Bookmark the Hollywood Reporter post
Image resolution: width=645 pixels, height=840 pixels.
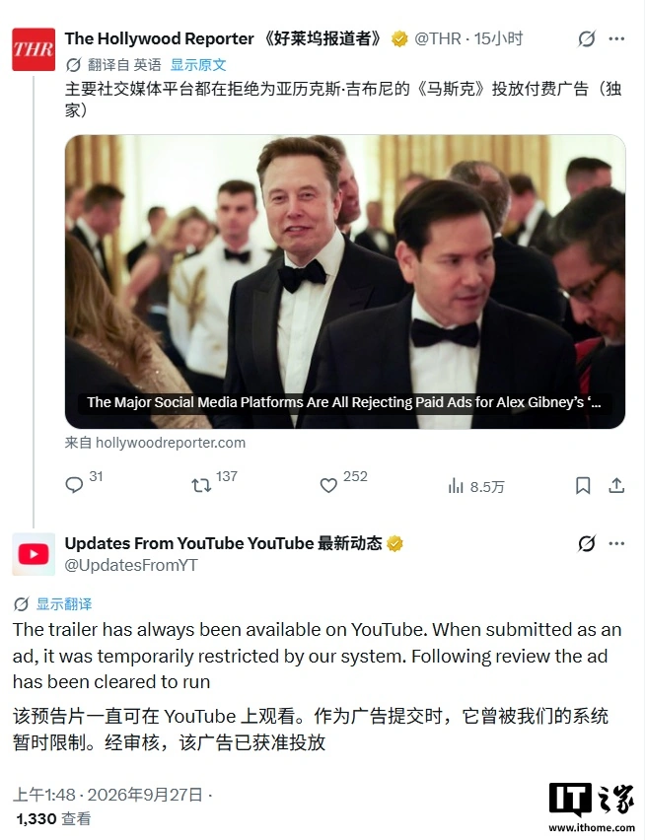tap(583, 485)
